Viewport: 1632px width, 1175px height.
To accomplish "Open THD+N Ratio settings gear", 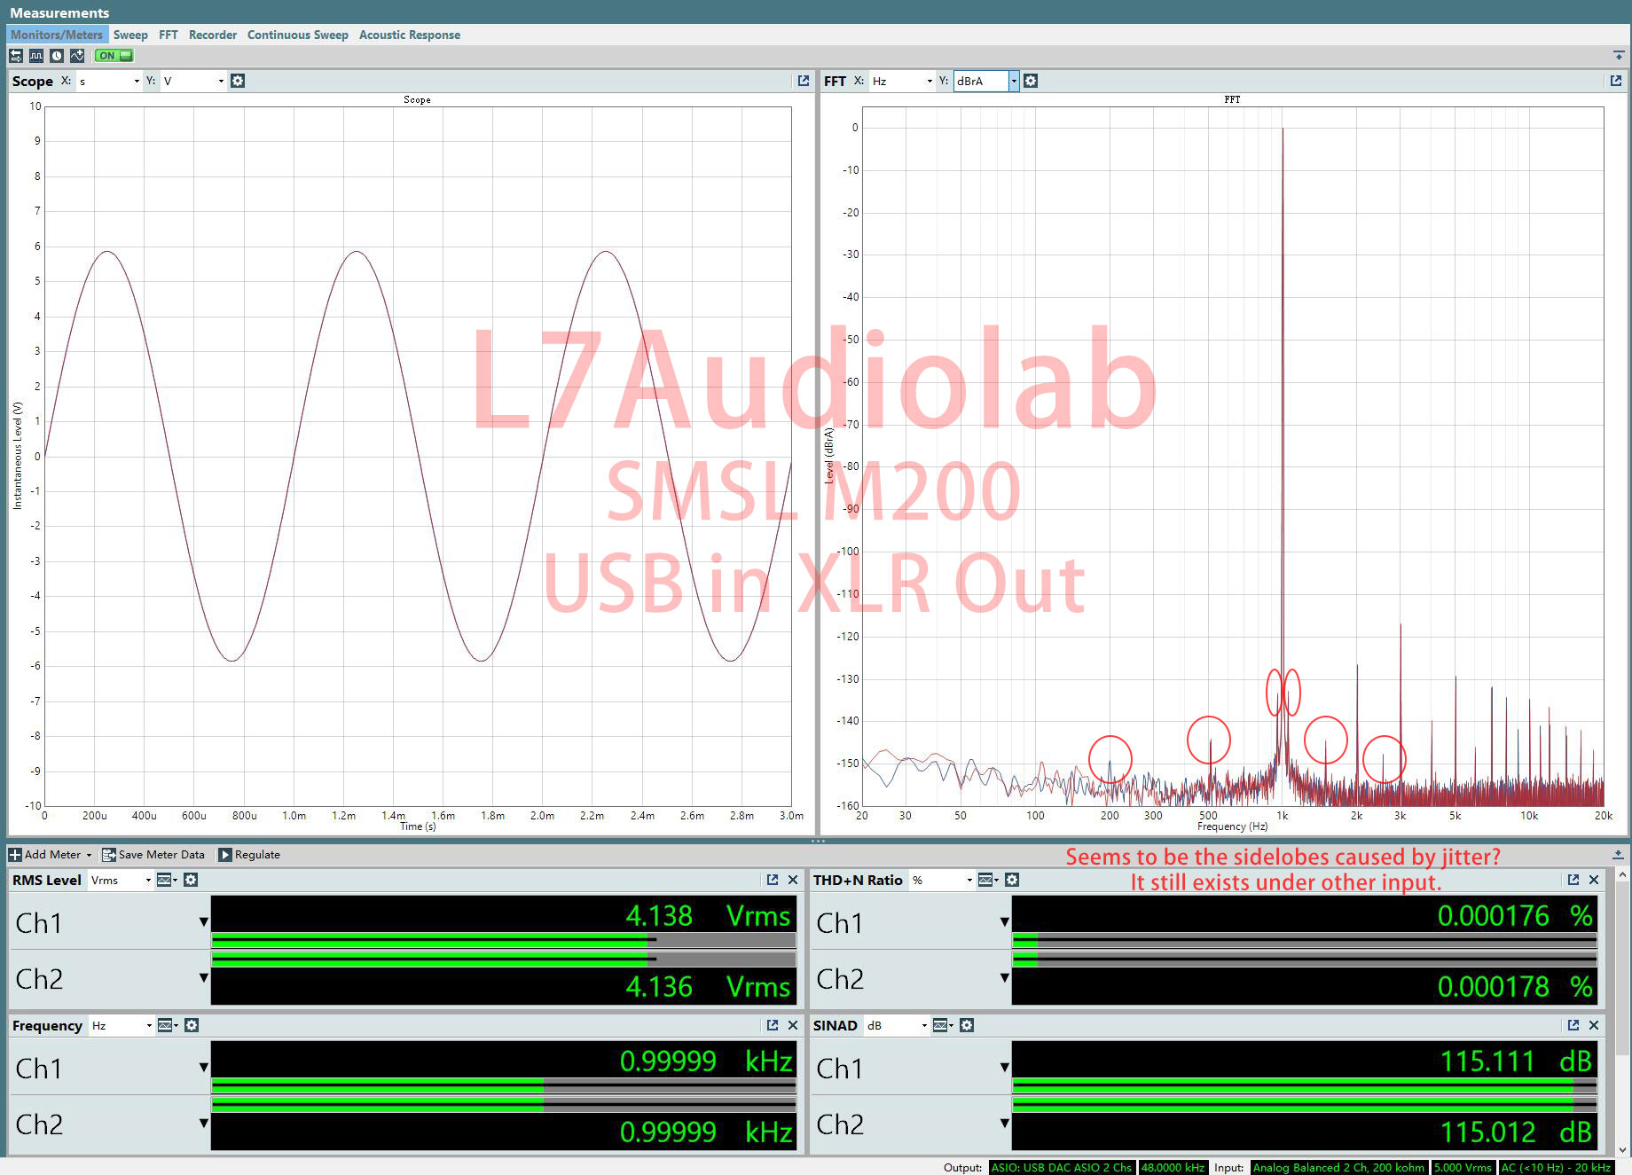I will [1012, 880].
